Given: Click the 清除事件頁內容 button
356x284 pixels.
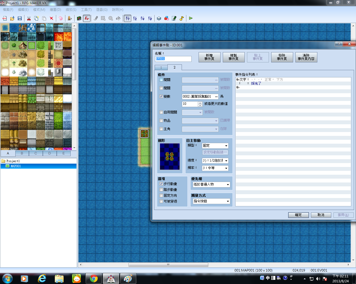Looking at the screenshot, I should pos(306,57).
